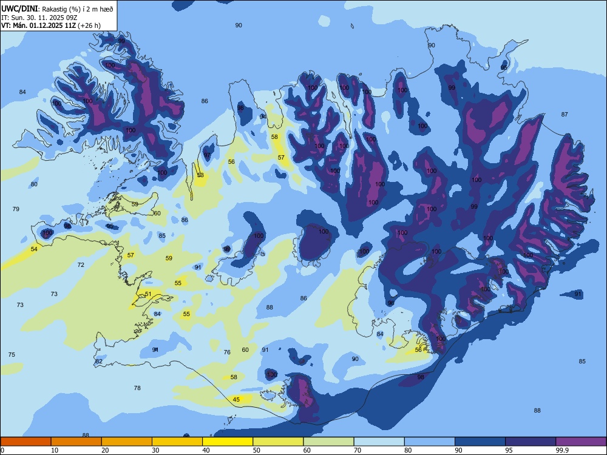Select the 78 value south of the coast
Screen dimensions: 607x455
pyautogui.click(x=137, y=388)
